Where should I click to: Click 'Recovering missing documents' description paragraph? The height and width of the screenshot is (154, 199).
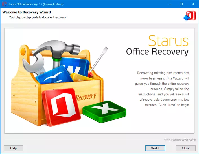[162, 89]
